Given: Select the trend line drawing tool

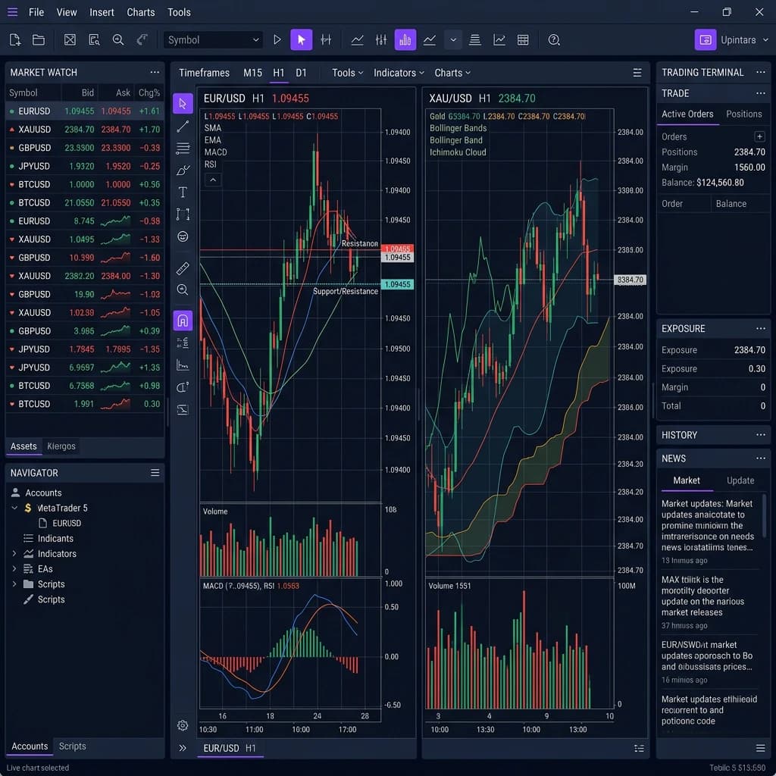Looking at the screenshot, I should [x=183, y=127].
